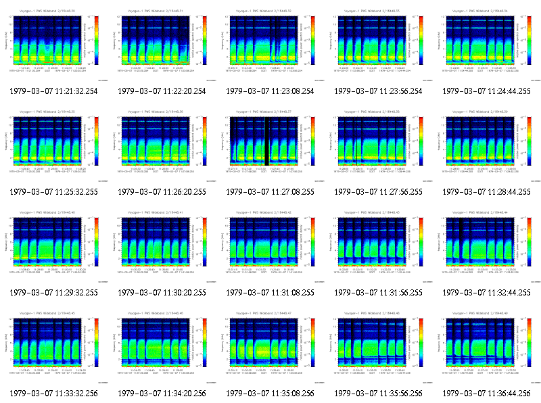Click the caption 1979-03-07 11:26:20.255

click(162, 192)
